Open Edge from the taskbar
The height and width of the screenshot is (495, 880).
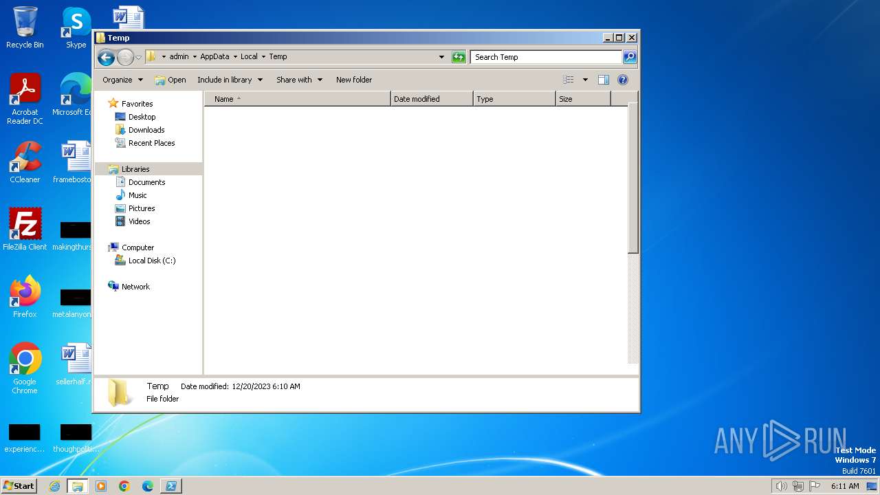(147, 486)
